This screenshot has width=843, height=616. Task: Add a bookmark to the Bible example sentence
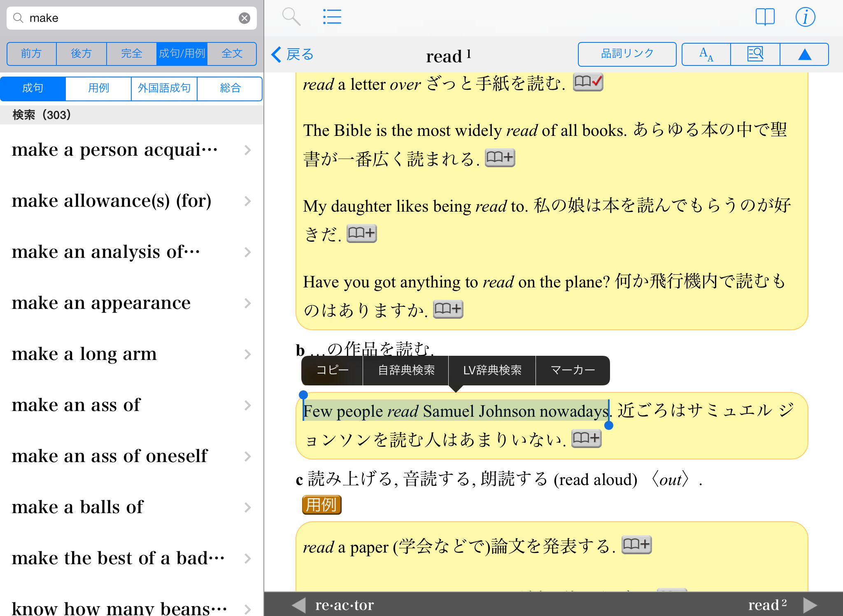coord(500,157)
